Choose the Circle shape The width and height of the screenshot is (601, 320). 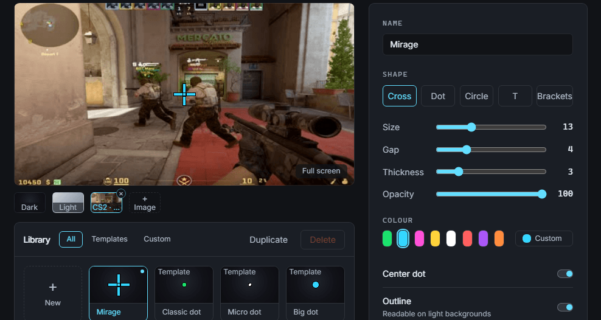(476, 96)
